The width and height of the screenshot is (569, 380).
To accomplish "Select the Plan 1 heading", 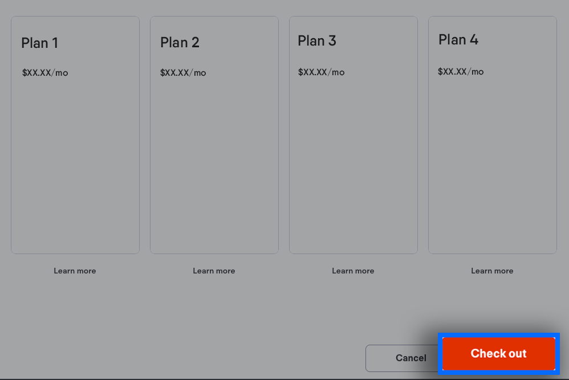I will [40, 43].
